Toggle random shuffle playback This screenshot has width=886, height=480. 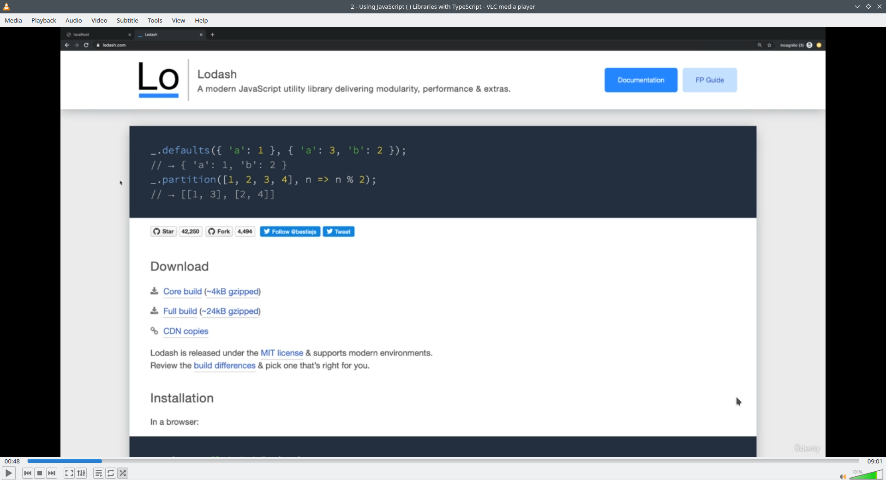coord(123,473)
